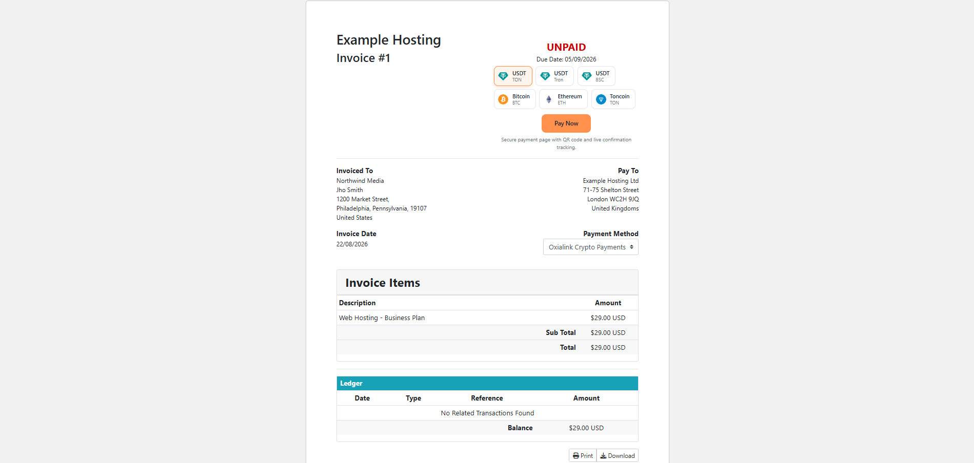Screen dimensions: 974x463
Task: Open the Oxialink Crypto Payments dropdown
Action: click(x=591, y=247)
